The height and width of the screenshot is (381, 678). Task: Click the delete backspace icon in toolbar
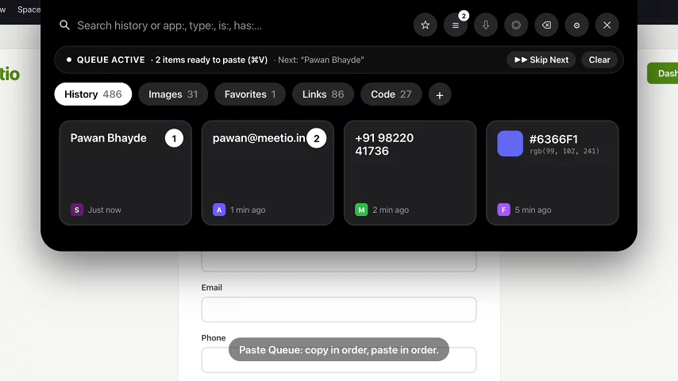tap(546, 25)
